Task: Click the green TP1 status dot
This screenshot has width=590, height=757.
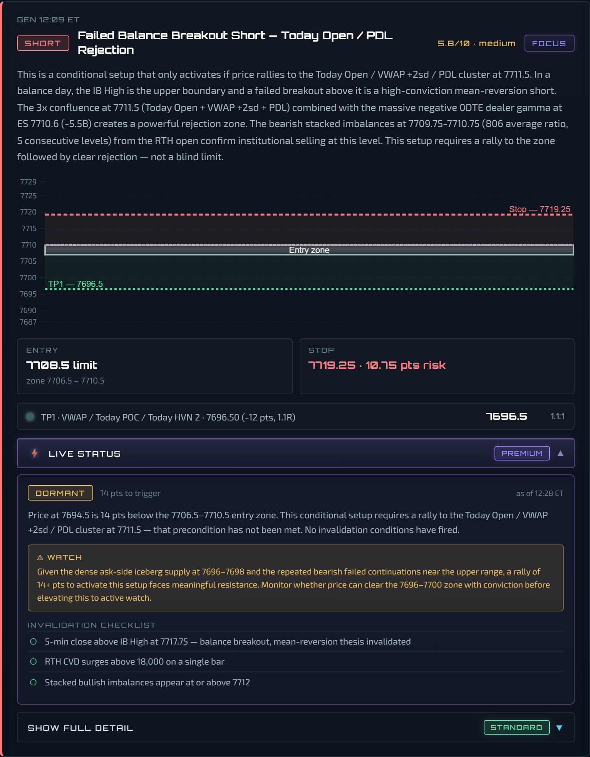Action: [x=30, y=417]
